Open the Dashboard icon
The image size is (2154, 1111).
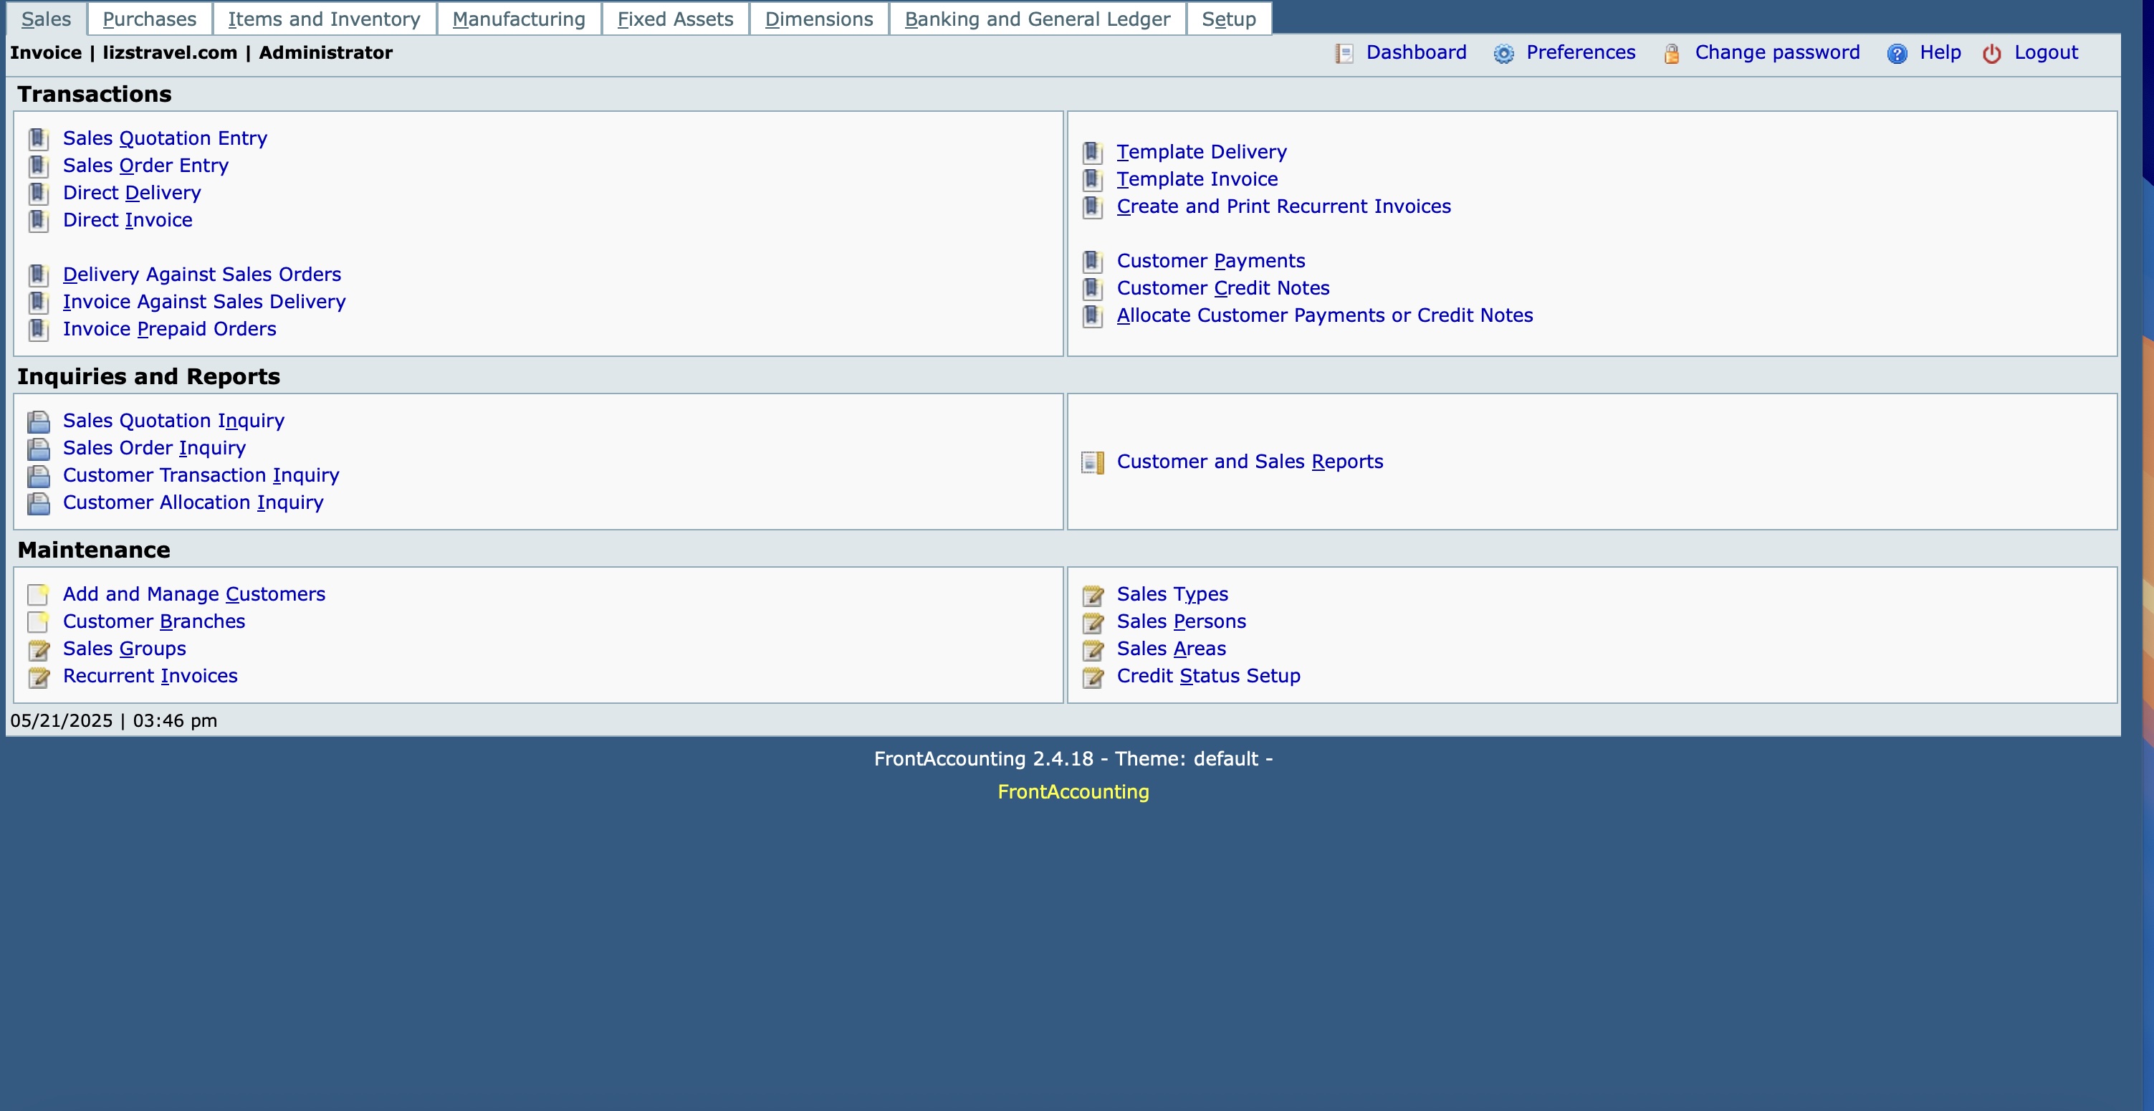pyautogui.click(x=1343, y=53)
